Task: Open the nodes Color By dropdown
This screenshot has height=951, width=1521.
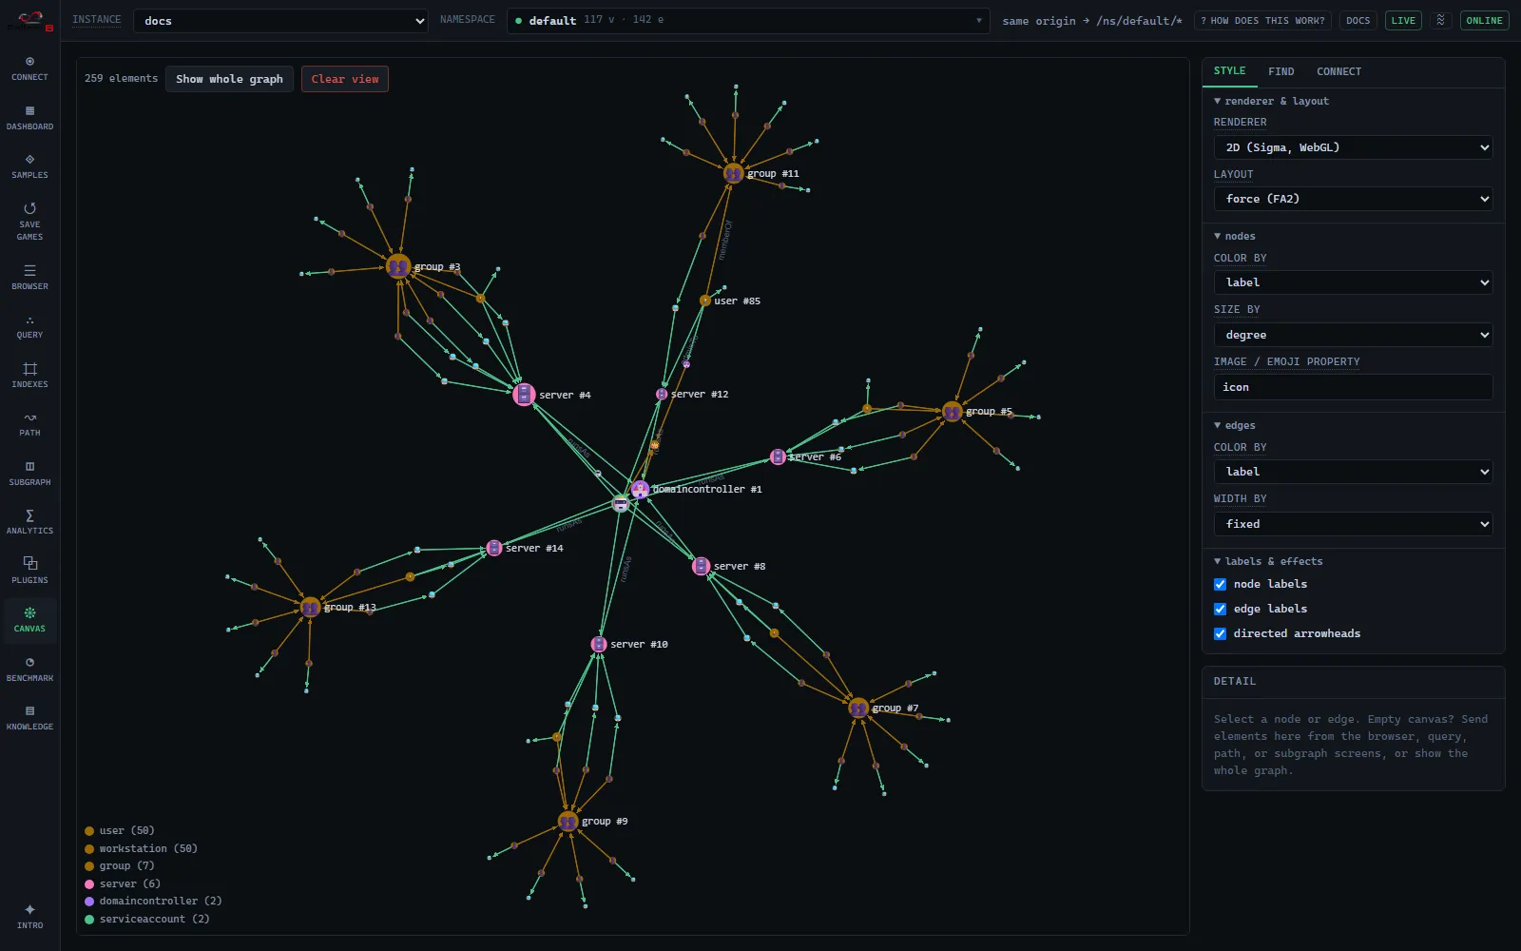Action: click(1353, 282)
